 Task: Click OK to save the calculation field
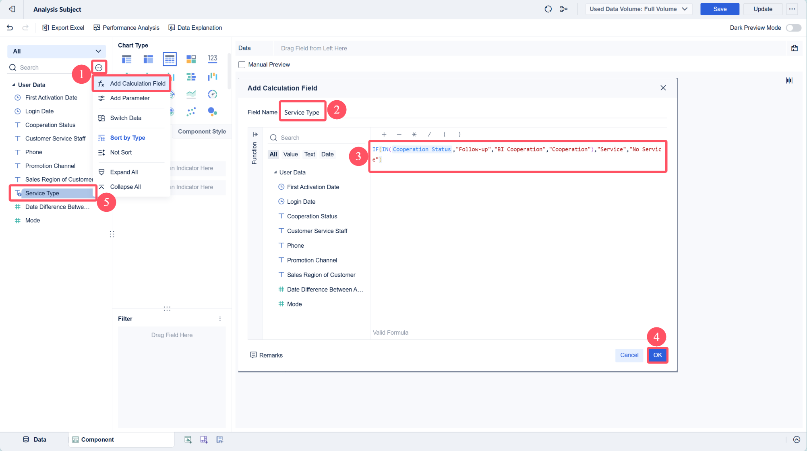[x=657, y=355]
